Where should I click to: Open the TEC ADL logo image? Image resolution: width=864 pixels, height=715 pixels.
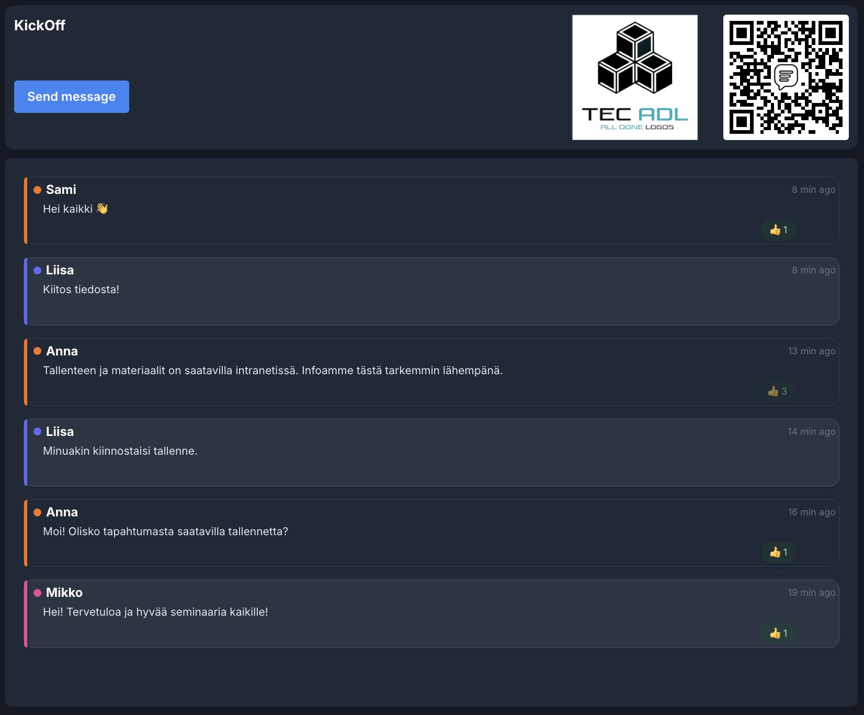click(x=634, y=77)
